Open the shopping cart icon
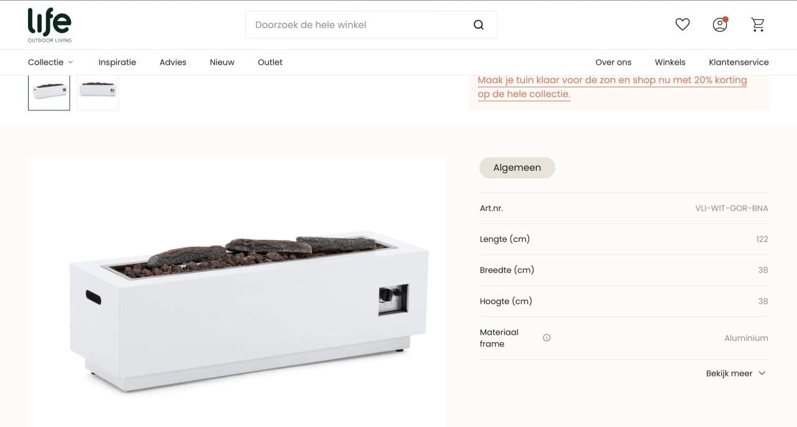797x427 pixels. click(758, 24)
